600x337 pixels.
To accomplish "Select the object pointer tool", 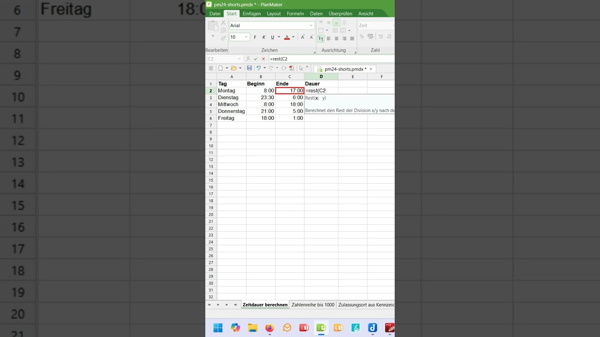I will pyautogui.click(x=301, y=68).
